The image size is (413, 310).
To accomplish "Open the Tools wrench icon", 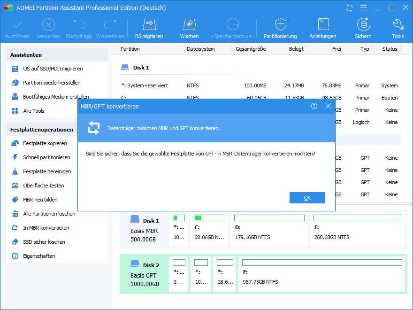I will (398, 28).
